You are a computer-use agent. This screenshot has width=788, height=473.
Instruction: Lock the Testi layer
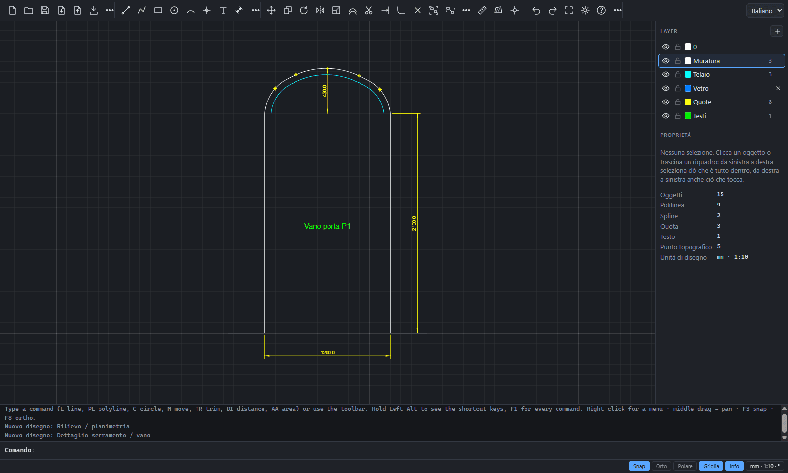[x=678, y=116]
